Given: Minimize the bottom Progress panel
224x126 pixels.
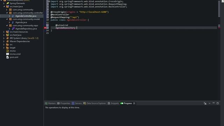Looking at the screenshot, I should click(213, 103).
